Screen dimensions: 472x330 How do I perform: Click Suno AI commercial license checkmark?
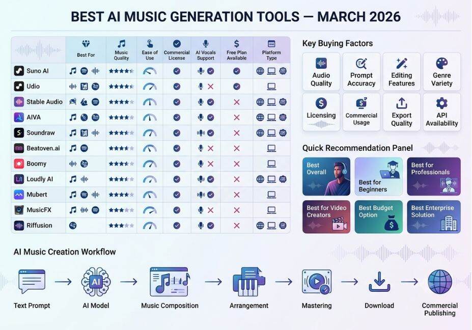pos(177,71)
